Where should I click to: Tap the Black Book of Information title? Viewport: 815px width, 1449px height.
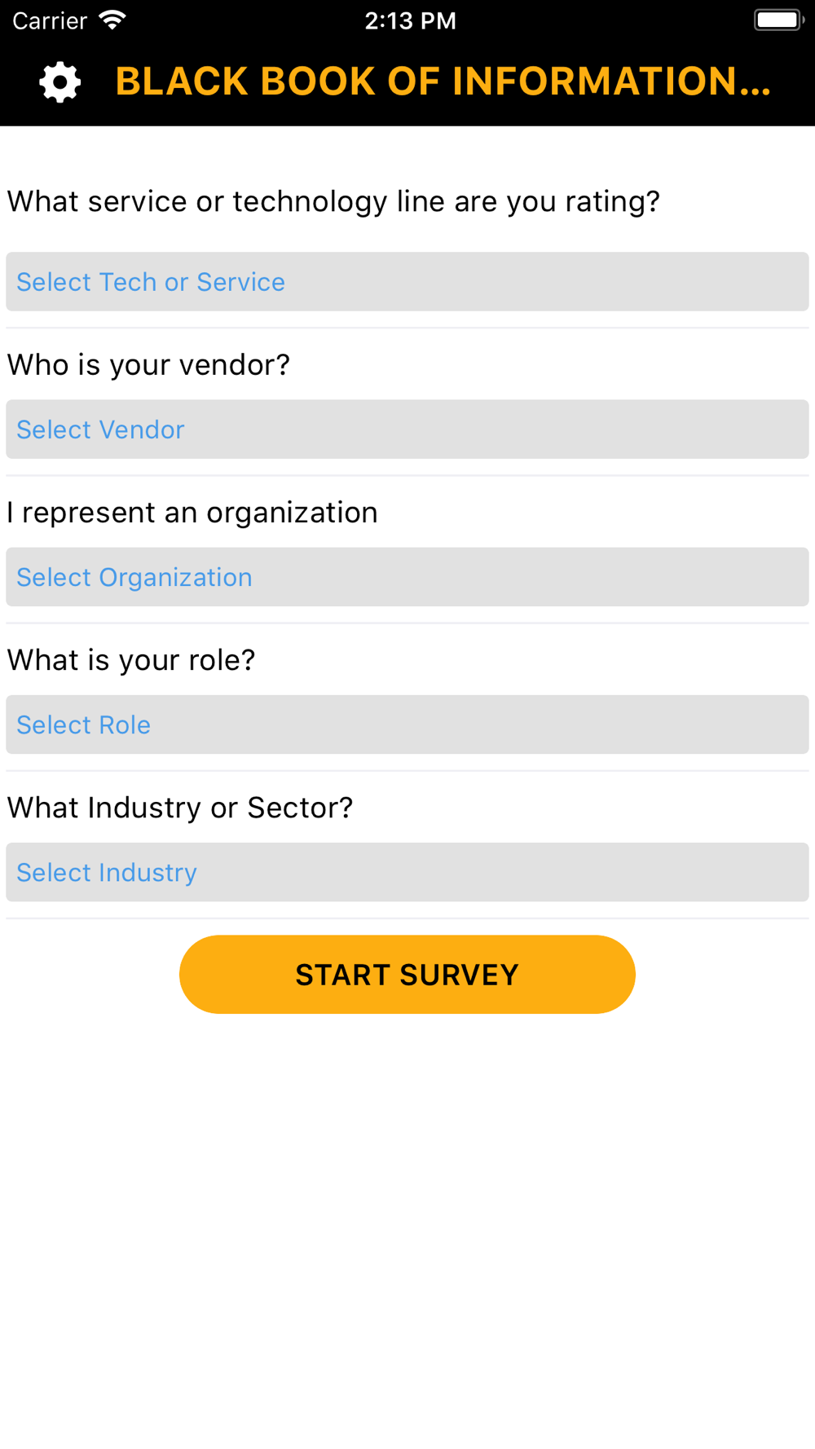[443, 81]
